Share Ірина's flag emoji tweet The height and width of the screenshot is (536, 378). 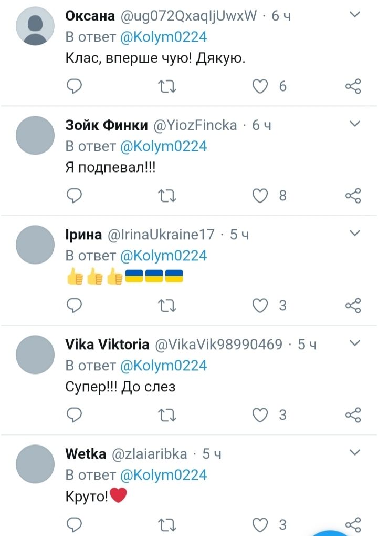[353, 305]
